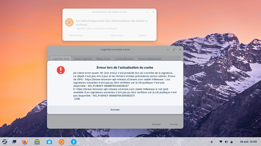Maximize the Logiciels et mises à jour window
This screenshot has width=261, height=146.
(174, 49)
